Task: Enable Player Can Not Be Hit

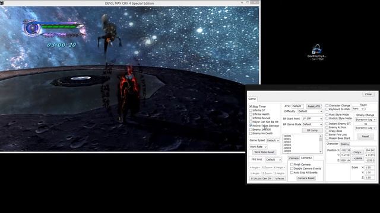Action: click(x=251, y=122)
